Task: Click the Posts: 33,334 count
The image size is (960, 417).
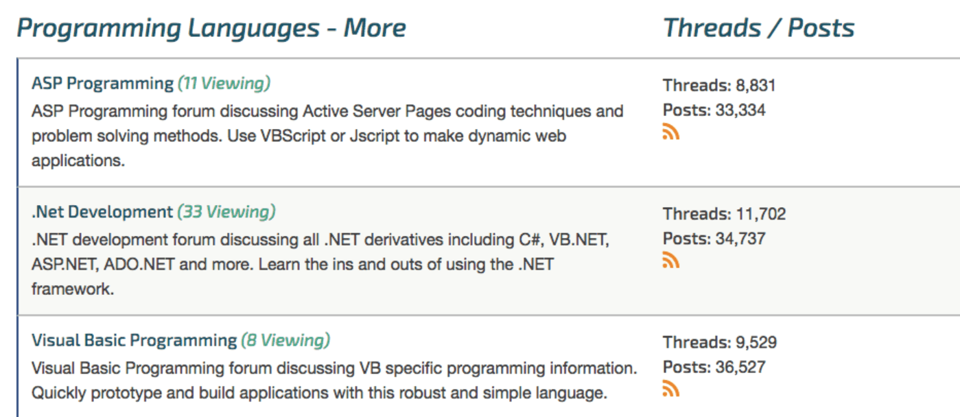Action: coord(714,110)
